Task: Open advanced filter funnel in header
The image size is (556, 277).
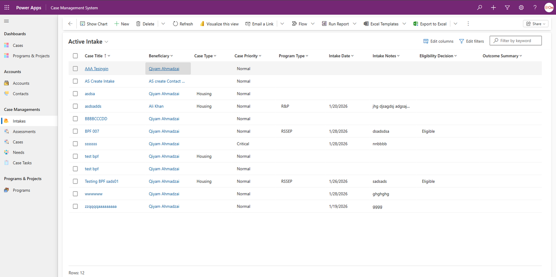Action: point(507,7)
